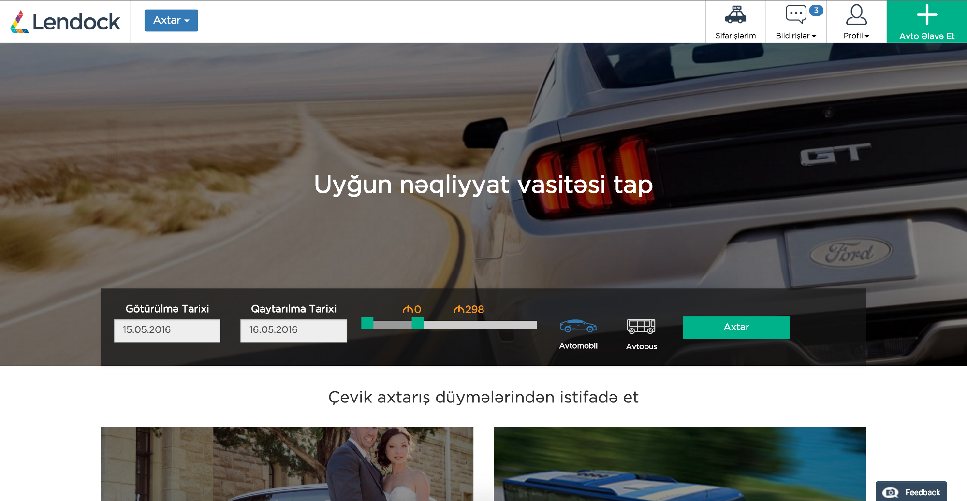967x501 pixels.
Task: Expand the Bildirişlər dropdown arrow
Action: click(x=814, y=36)
